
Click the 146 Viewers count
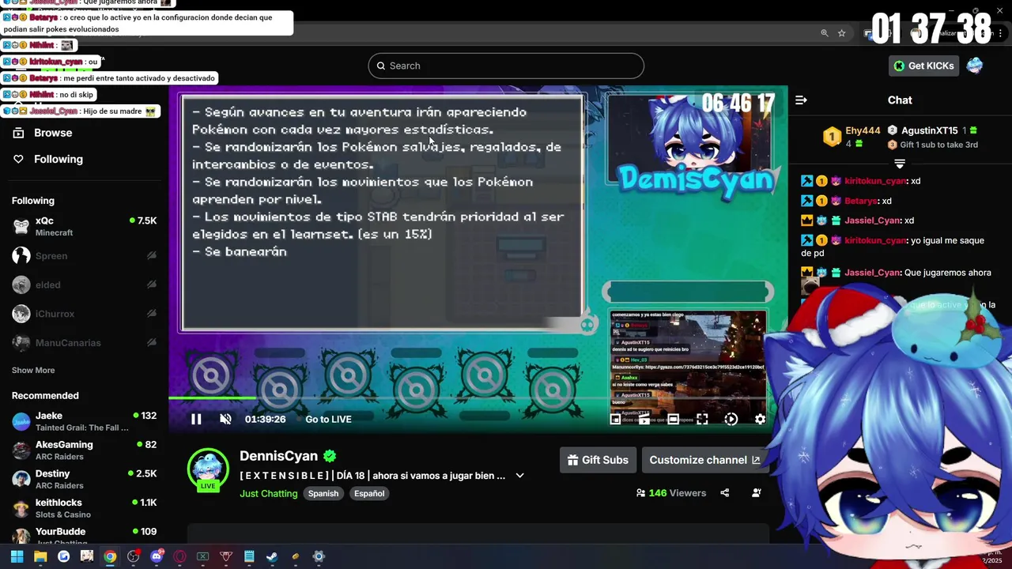tap(670, 493)
